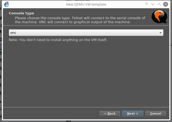
Task: Click the separator line above the wizard buttons
Action: click(86, 107)
